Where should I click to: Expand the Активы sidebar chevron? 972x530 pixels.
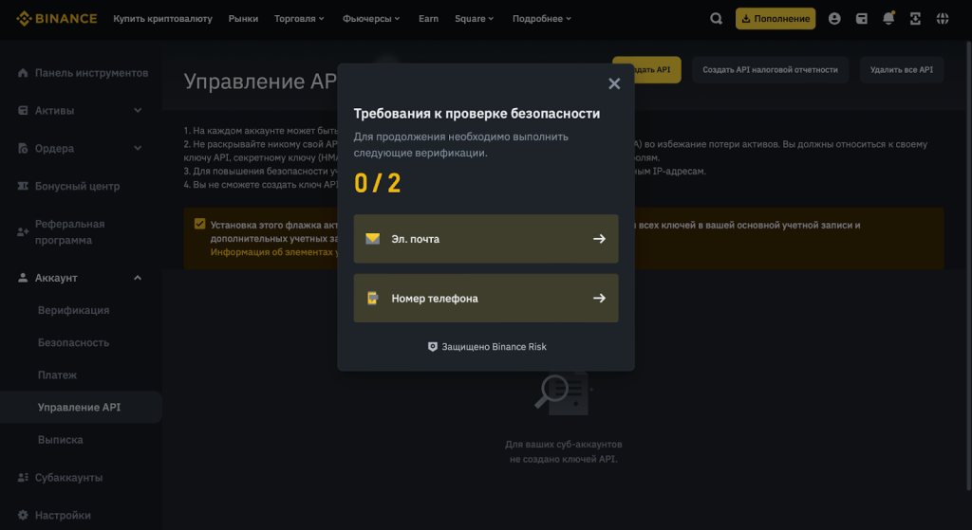point(138,110)
